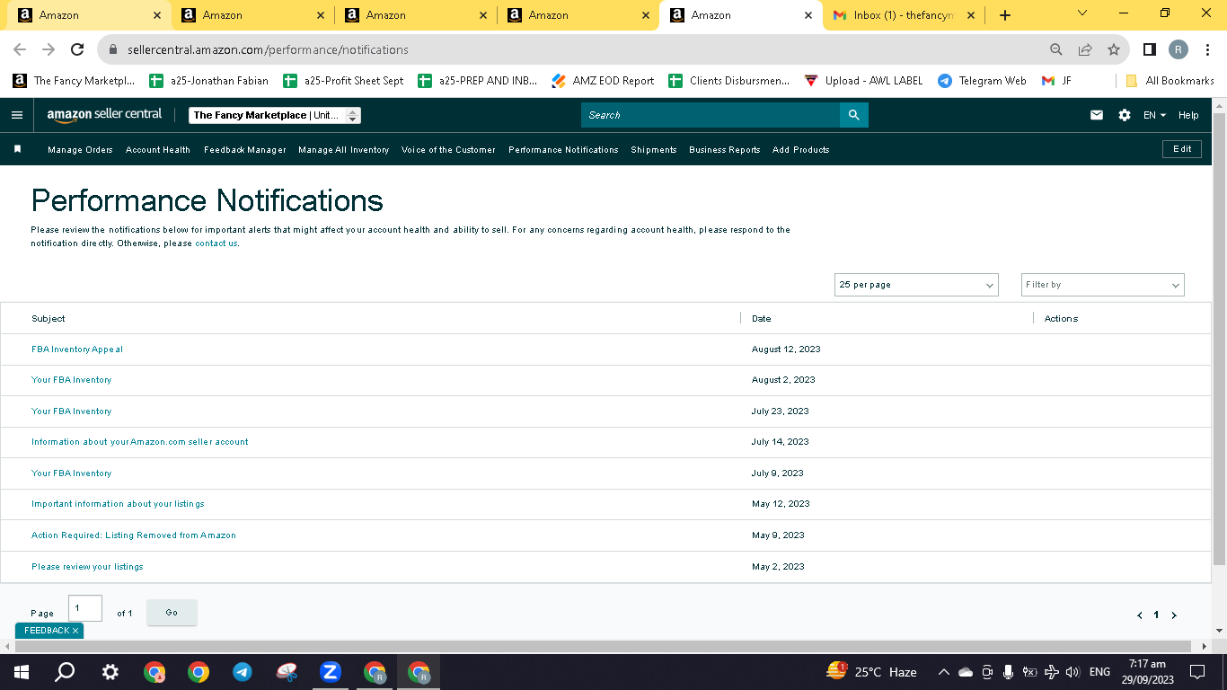
Task: Open Windows taskbar search
Action: (x=65, y=672)
